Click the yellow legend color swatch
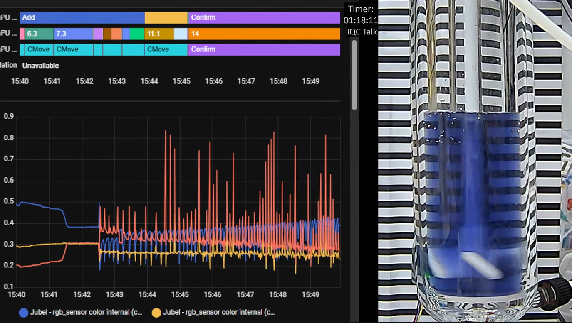This screenshot has height=323, width=572. click(x=156, y=313)
